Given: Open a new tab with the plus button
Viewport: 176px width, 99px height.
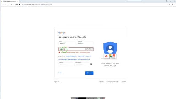Looking at the screenshot, I should (x=21, y=1).
